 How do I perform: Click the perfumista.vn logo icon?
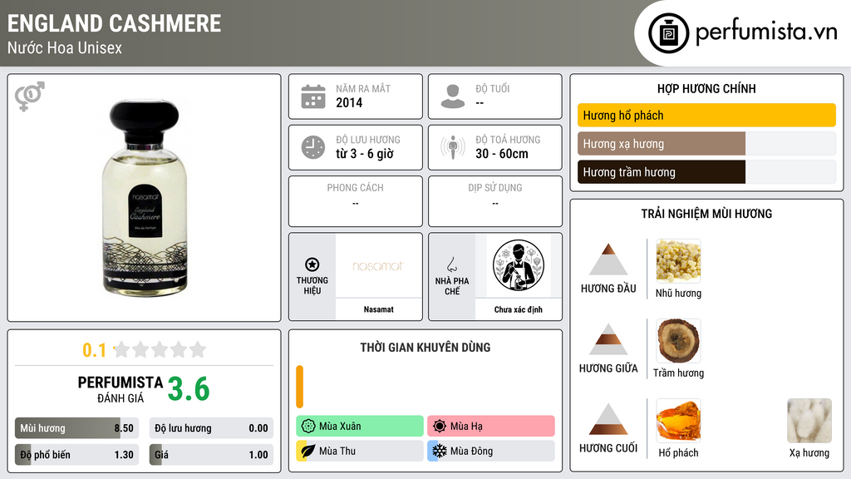point(669,33)
